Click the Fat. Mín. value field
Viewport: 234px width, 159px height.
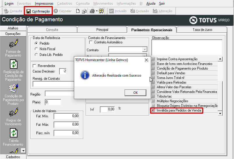pyautogui.click(x=66, y=116)
